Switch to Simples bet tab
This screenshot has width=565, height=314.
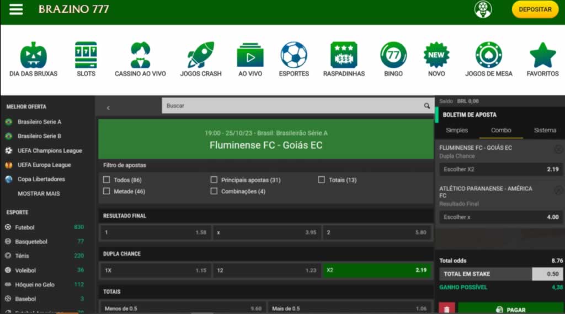456,130
